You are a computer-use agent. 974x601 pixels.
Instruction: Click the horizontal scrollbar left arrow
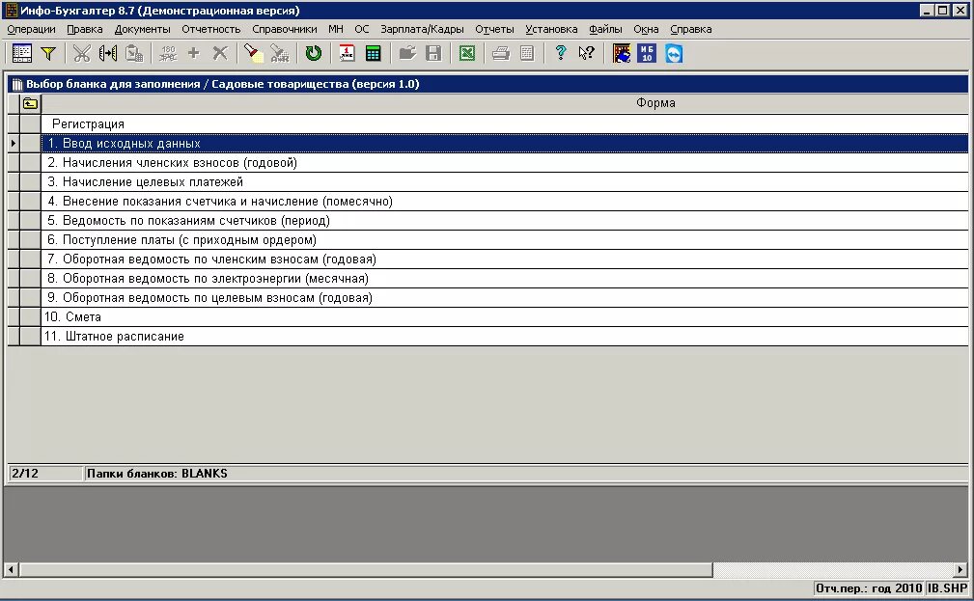[x=11, y=569]
